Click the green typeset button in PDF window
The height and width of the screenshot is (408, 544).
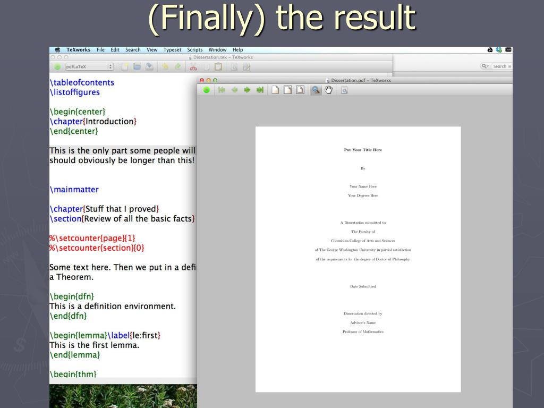point(207,90)
